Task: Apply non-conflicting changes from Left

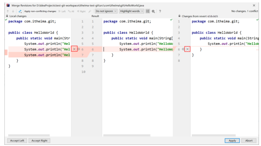Action: 62,11
